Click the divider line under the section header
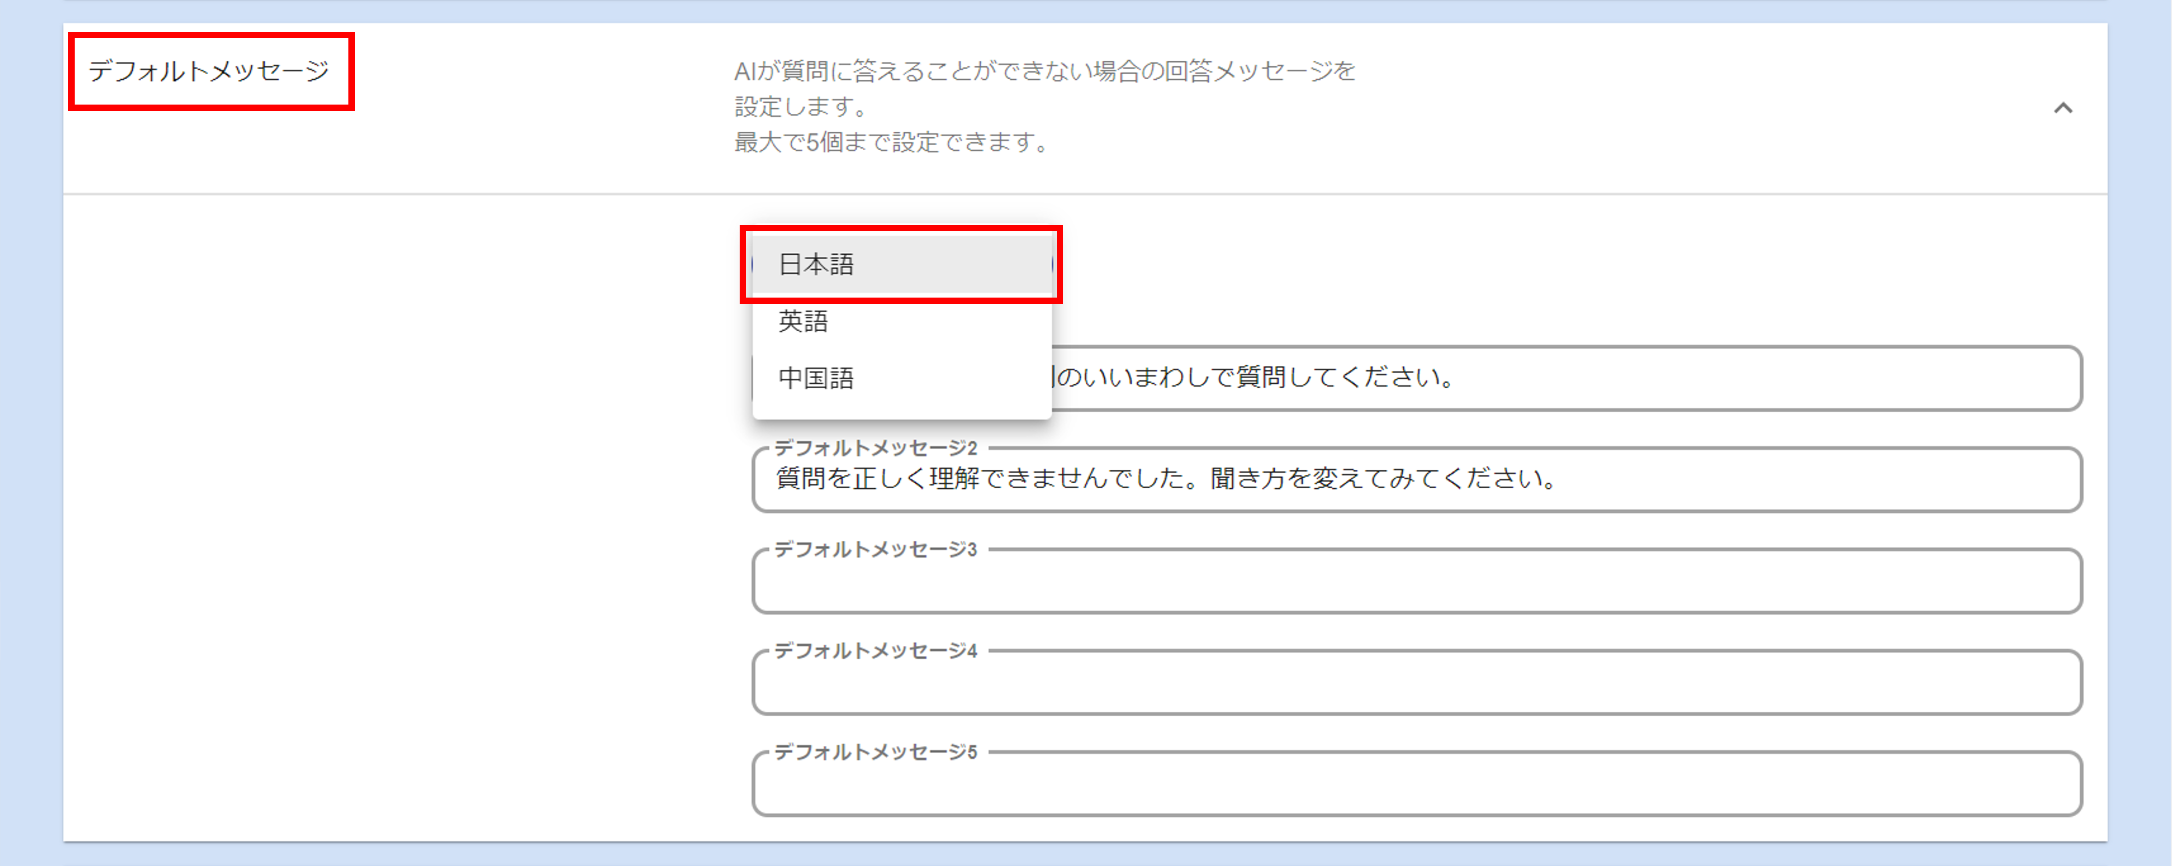Viewport: 2172px width, 866px height. click(x=1084, y=194)
